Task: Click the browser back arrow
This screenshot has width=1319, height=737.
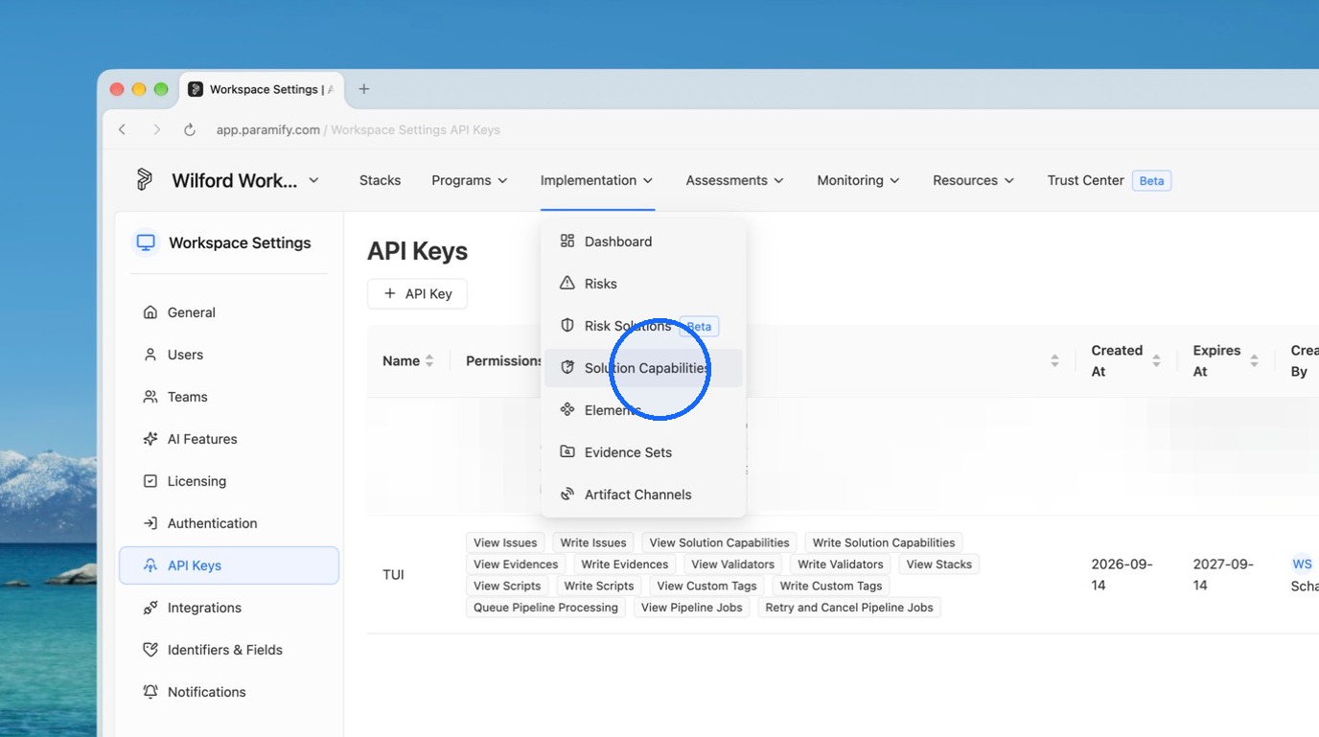Action: click(x=123, y=129)
